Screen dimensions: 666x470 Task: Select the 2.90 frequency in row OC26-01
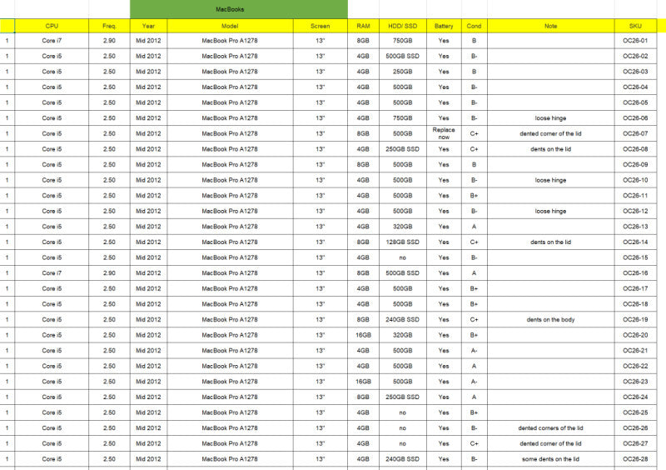[109, 41]
